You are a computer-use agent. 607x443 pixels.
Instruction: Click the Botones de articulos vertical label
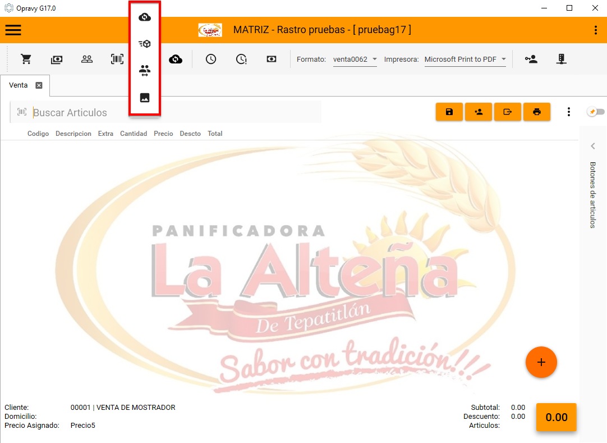pos(592,195)
